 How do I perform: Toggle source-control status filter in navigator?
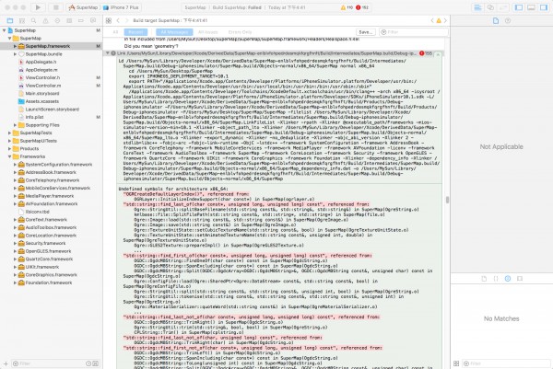point(95,363)
